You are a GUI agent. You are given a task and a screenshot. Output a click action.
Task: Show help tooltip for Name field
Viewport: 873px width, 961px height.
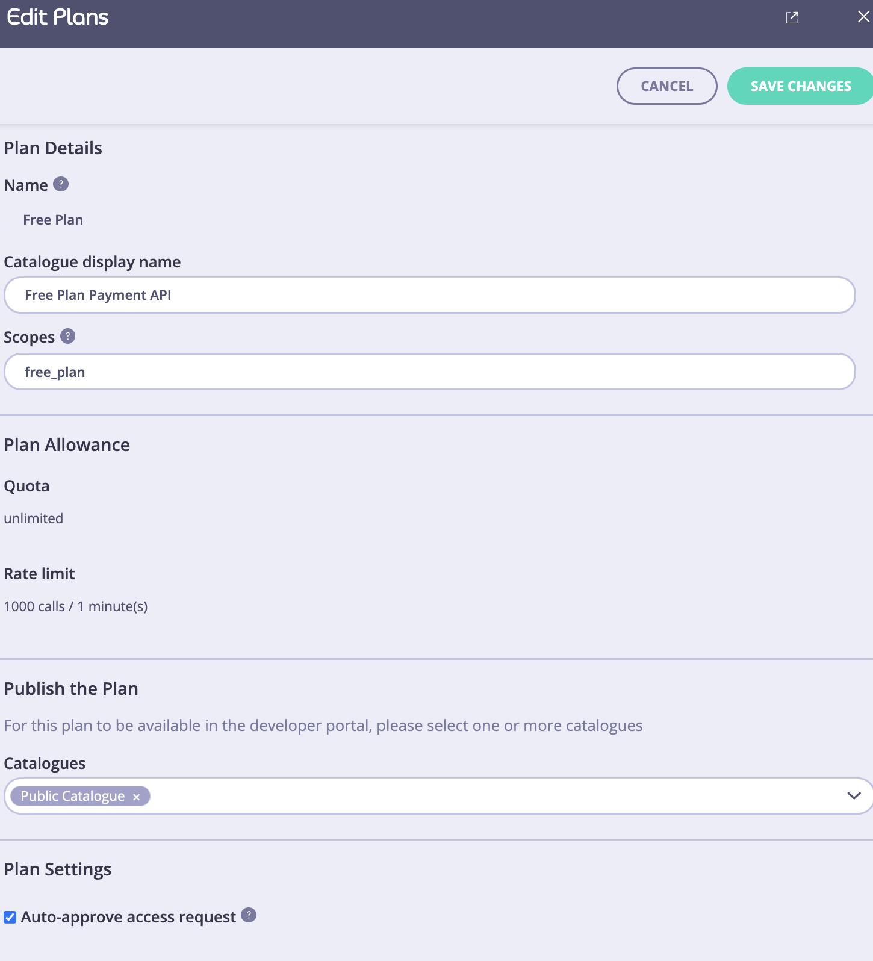click(x=61, y=184)
